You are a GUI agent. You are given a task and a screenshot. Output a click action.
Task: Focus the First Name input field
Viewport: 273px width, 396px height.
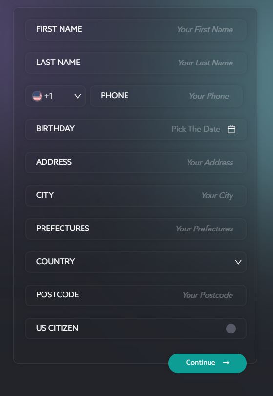pos(136,29)
